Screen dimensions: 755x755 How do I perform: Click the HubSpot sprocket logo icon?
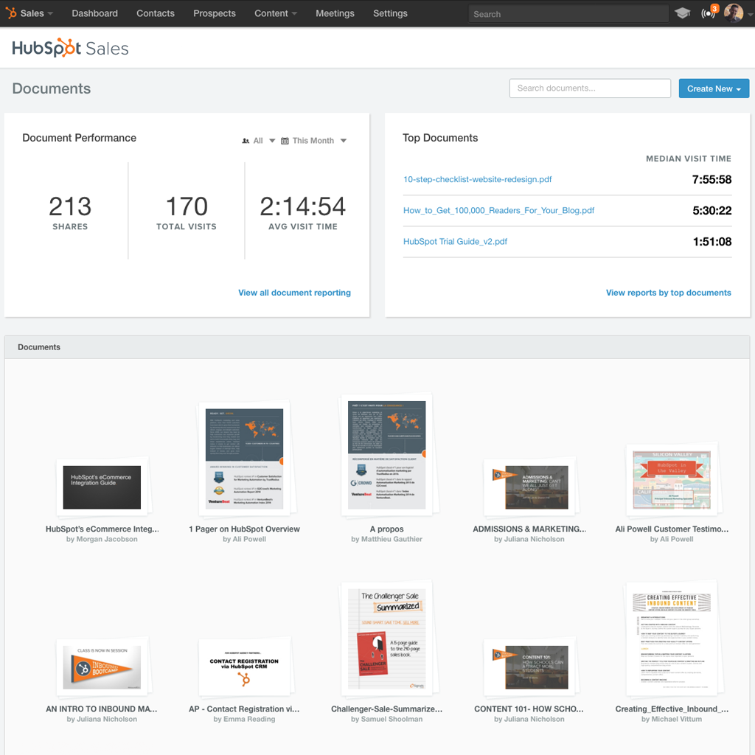11,13
